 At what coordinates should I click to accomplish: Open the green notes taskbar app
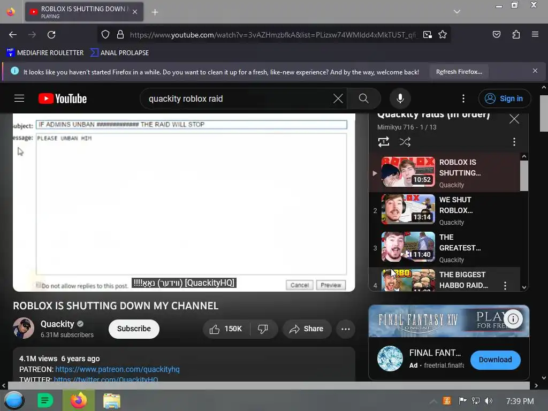45,400
